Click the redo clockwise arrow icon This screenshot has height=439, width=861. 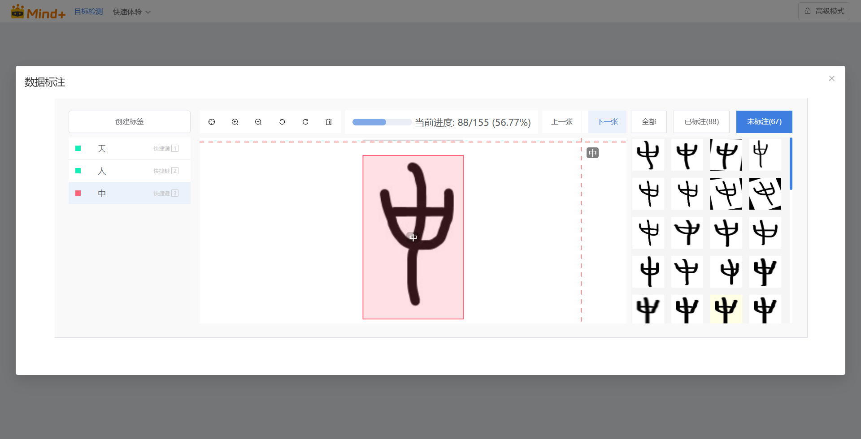coord(305,122)
